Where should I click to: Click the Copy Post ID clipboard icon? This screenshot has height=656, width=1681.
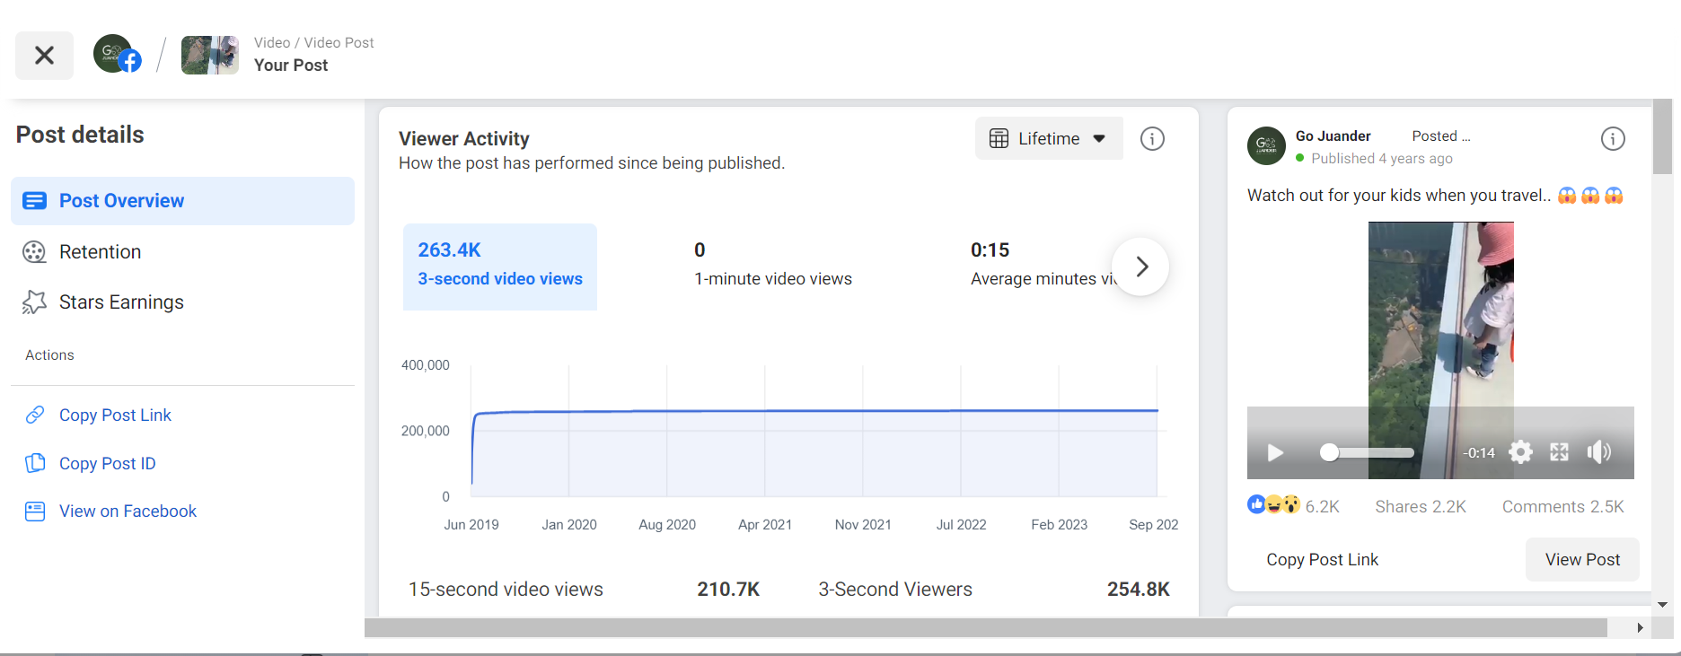(x=35, y=463)
